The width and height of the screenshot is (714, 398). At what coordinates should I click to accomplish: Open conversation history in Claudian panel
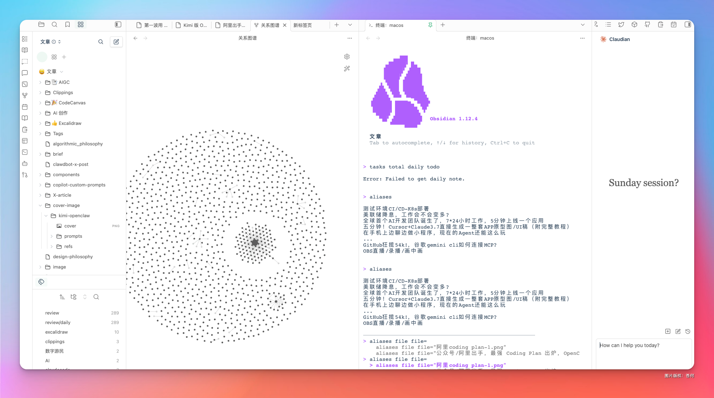point(687,331)
